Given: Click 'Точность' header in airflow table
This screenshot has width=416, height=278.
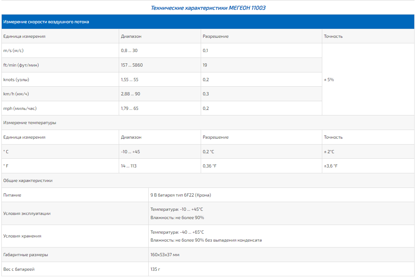Looking at the screenshot, I should coord(333,36).
